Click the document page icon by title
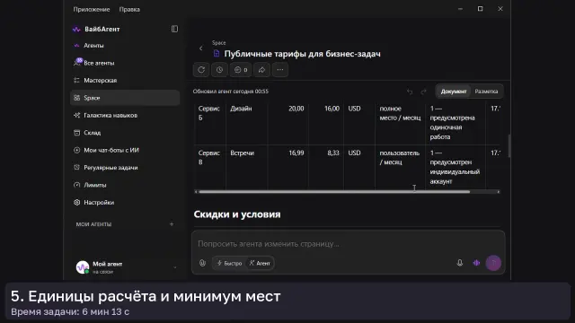Viewport: 575px width, 323px height. (x=217, y=54)
